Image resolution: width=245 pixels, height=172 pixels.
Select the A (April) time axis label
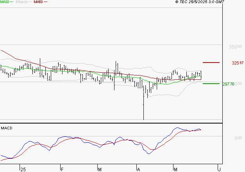click(x=138, y=169)
